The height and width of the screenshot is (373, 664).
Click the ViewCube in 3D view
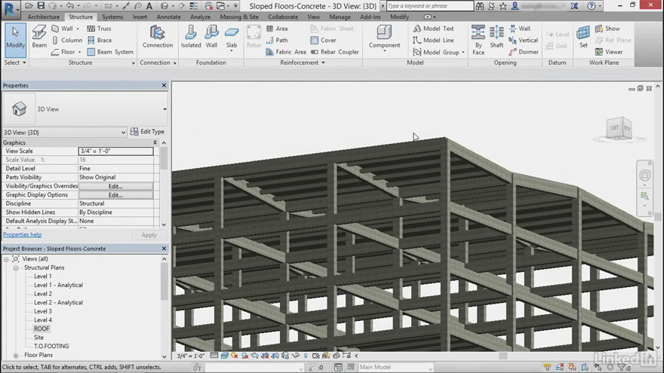tap(619, 127)
